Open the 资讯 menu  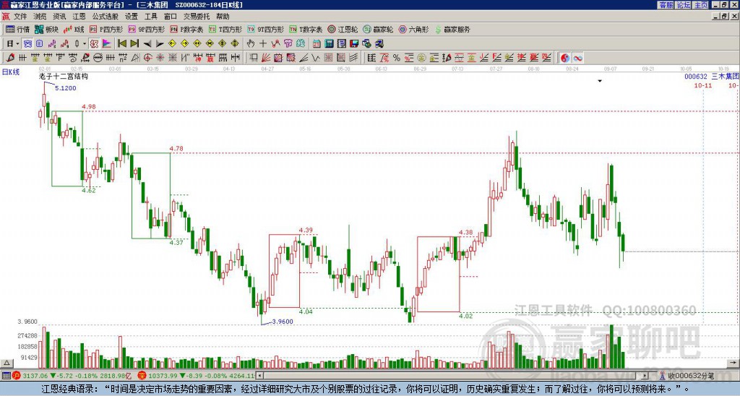coord(59,17)
